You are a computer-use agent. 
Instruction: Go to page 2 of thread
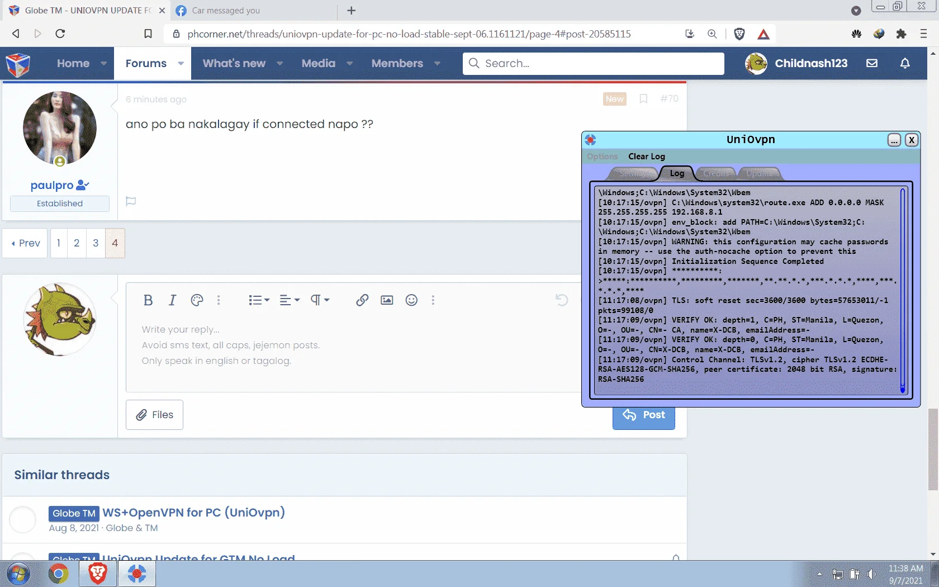click(x=77, y=243)
